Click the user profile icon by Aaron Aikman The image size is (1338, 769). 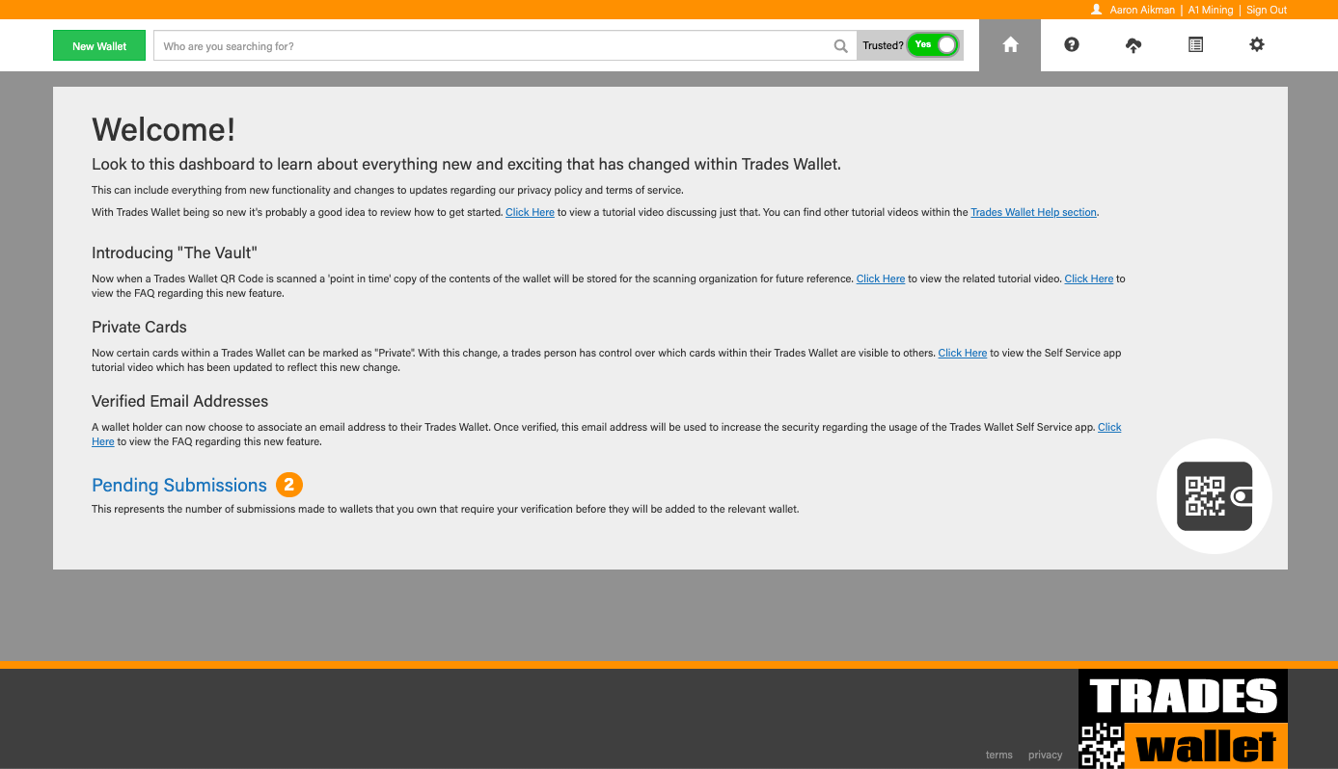(1096, 10)
